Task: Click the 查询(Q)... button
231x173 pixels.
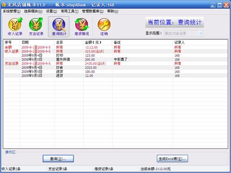Action: pos(58,159)
